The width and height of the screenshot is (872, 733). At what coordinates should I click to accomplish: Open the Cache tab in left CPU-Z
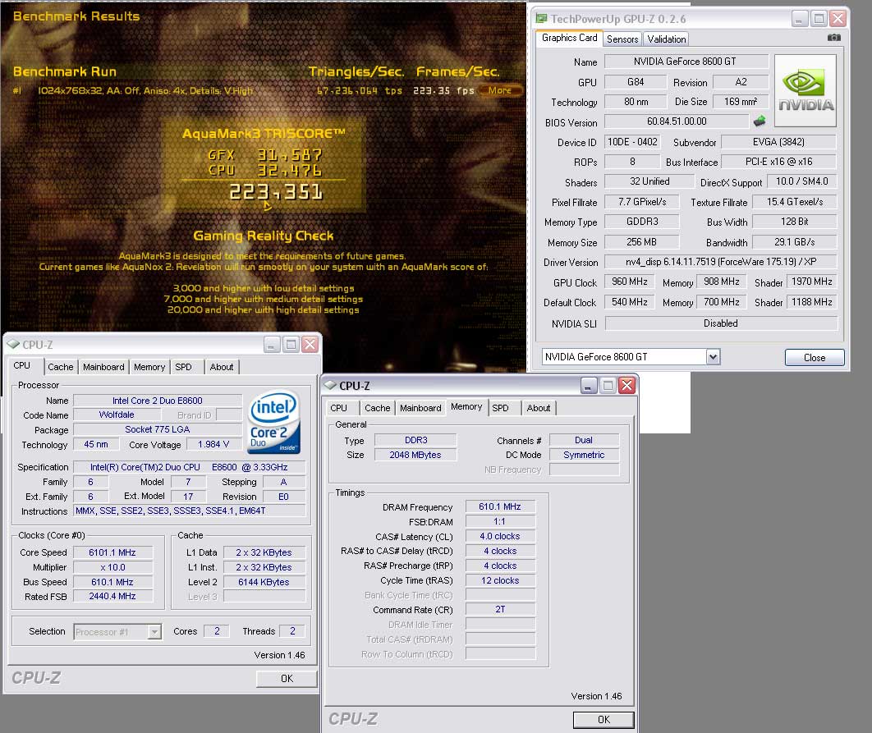coord(61,367)
